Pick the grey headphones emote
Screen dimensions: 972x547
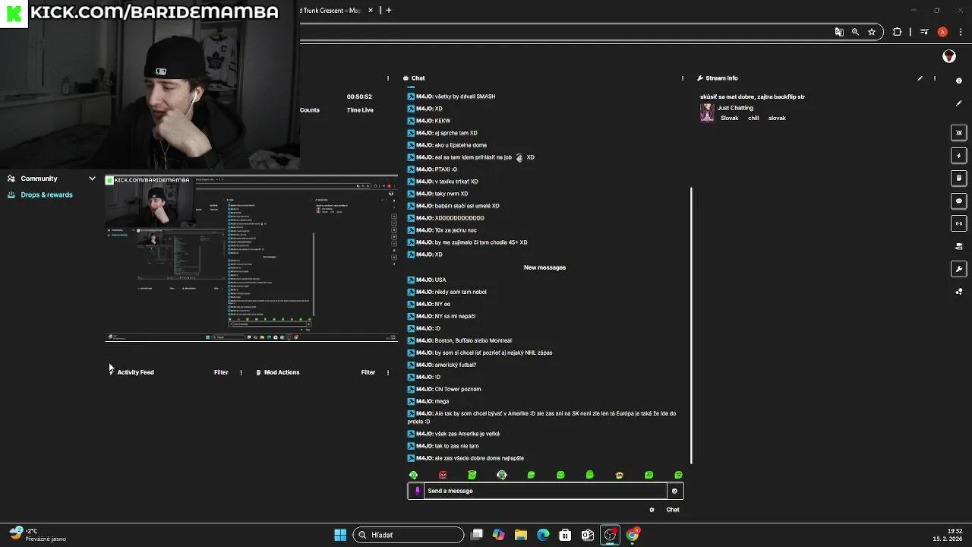502,475
